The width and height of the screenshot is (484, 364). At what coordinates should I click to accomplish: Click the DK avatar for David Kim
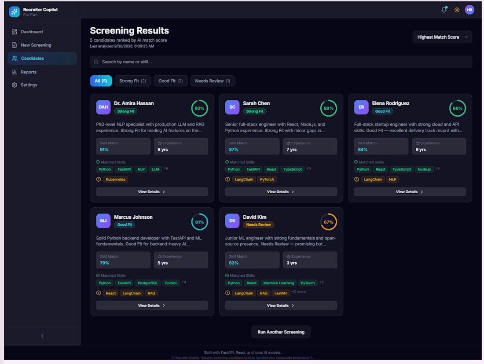[232, 221]
